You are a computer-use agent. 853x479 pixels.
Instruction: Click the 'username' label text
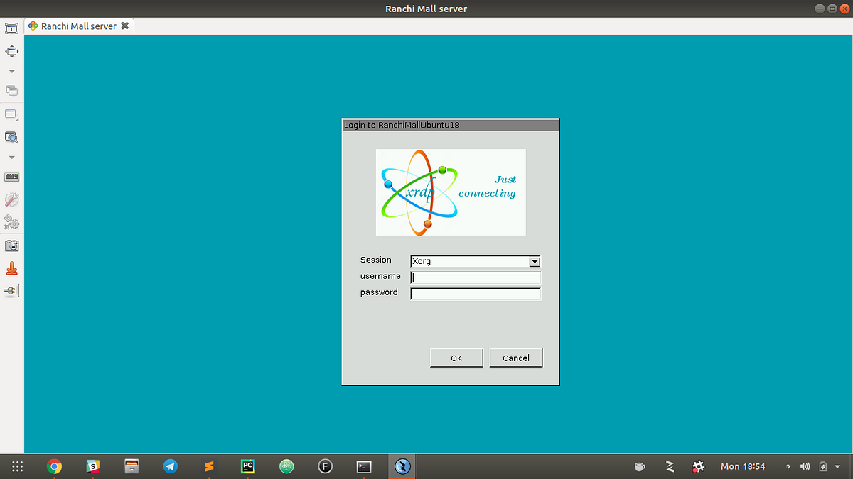pyautogui.click(x=380, y=276)
